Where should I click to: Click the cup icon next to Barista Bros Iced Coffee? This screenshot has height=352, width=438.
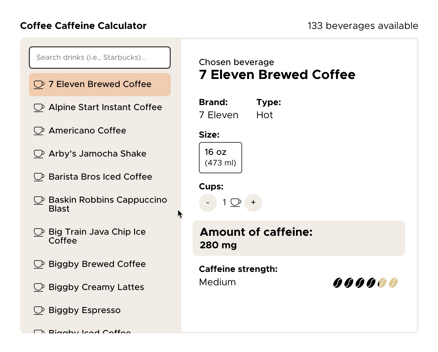[x=39, y=177]
